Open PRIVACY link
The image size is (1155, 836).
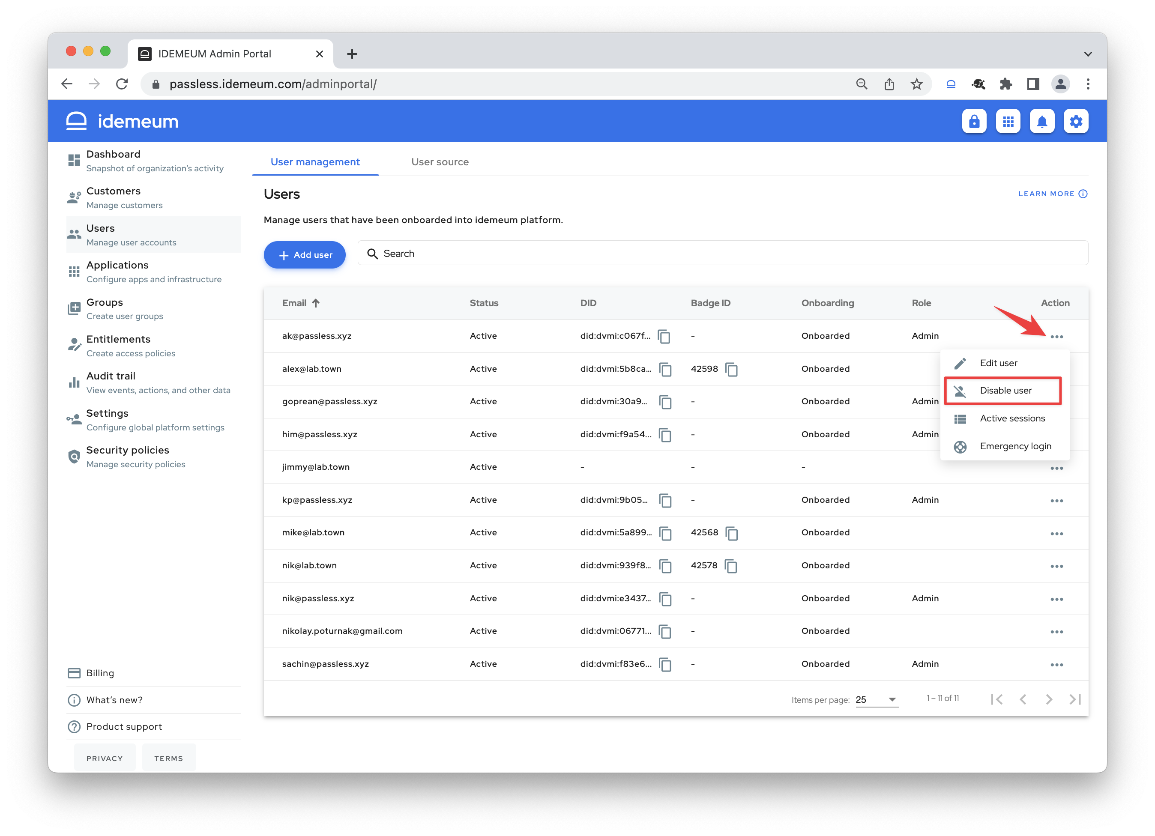pos(105,758)
